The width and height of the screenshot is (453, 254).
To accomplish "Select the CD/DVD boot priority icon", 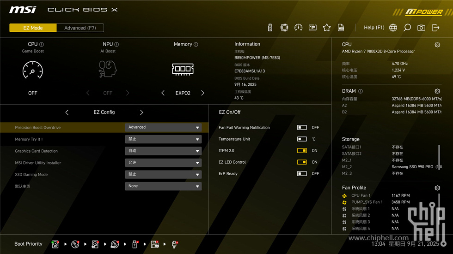I will coord(75,244).
